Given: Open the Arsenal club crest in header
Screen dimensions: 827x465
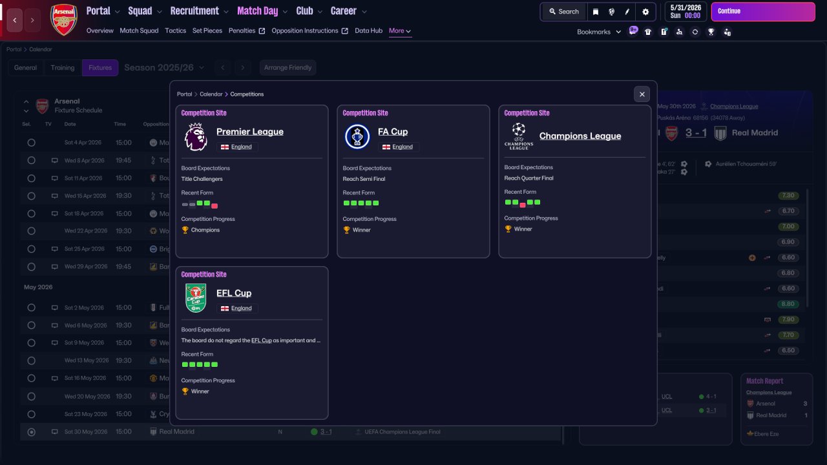Looking at the screenshot, I should 64,19.
